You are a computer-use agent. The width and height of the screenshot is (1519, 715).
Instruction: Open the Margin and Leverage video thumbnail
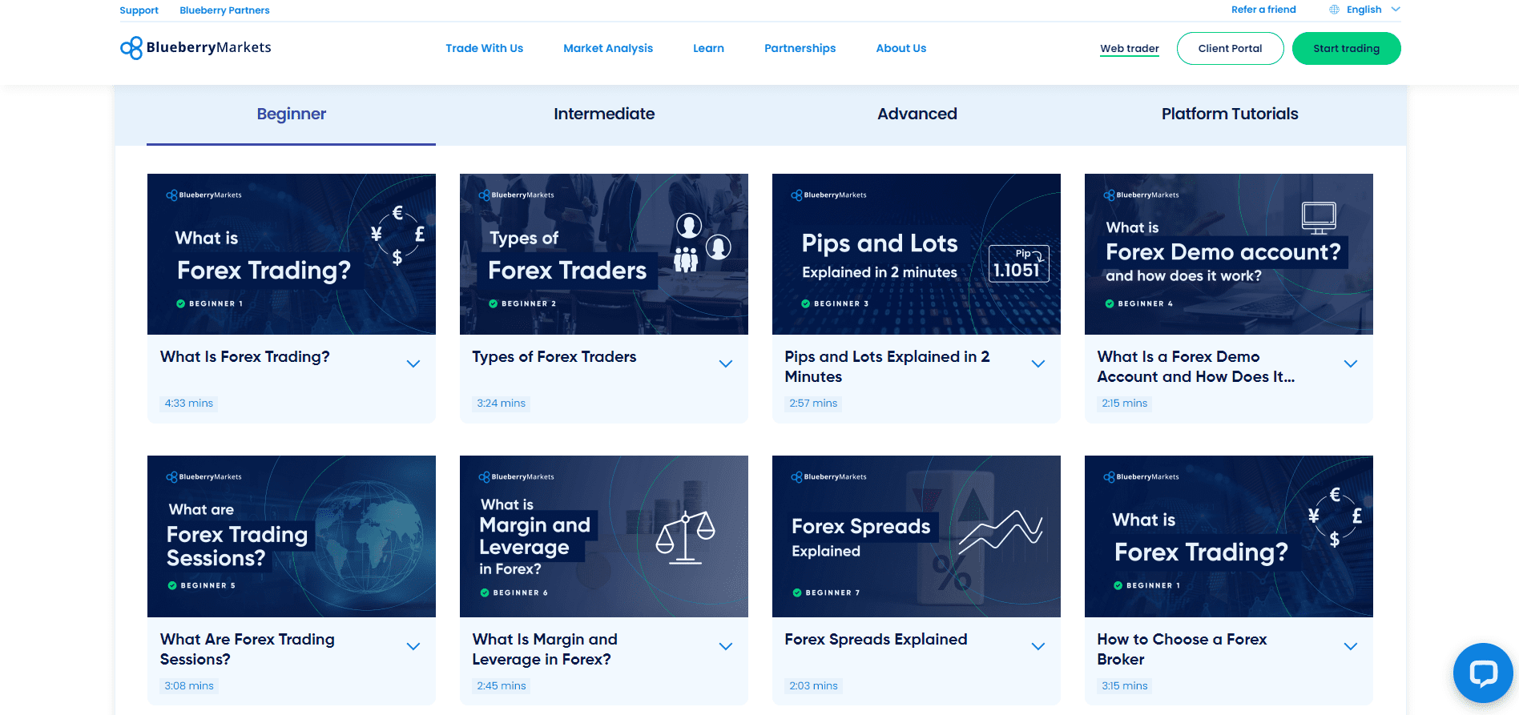pos(604,536)
